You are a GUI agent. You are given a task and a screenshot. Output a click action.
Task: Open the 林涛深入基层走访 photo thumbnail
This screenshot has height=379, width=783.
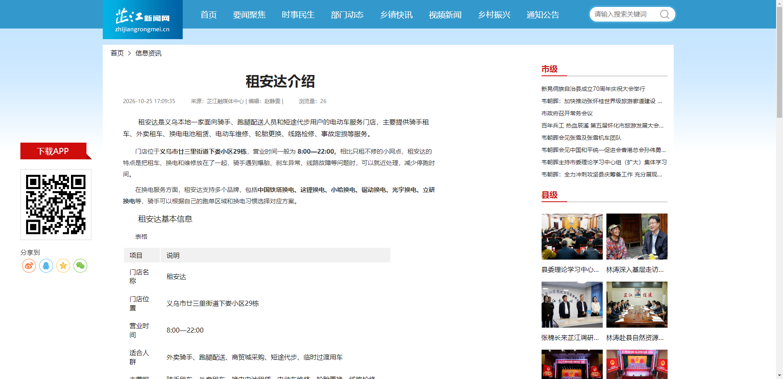coord(637,236)
